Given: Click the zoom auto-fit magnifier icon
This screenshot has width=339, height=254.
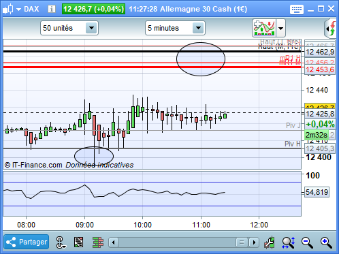Looking at the screenshot, I should (x=289, y=242).
